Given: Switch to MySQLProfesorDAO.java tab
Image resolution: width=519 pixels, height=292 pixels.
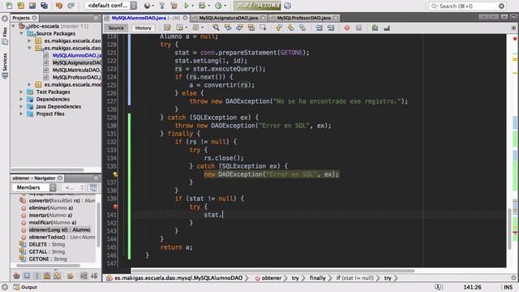Looking at the screenshot, I should (x=303, y=18).
